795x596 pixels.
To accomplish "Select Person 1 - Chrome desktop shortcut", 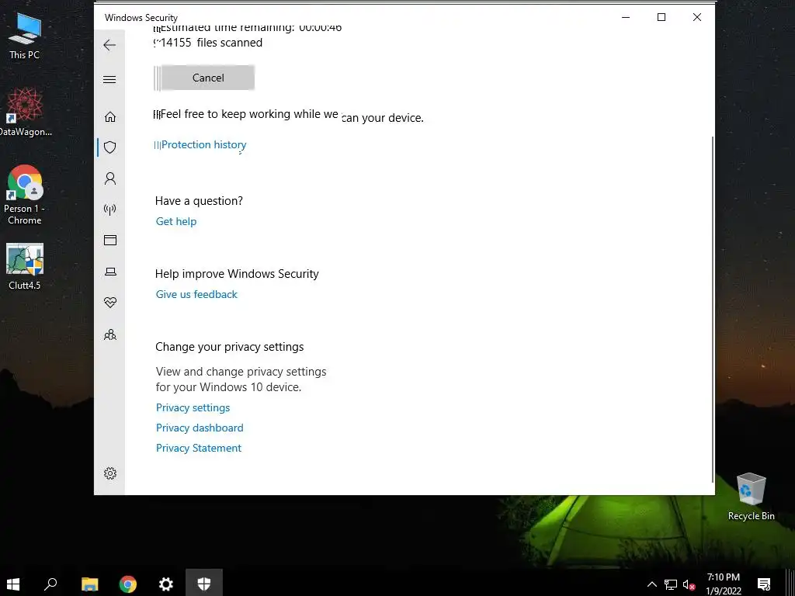I will click(24, 195).
